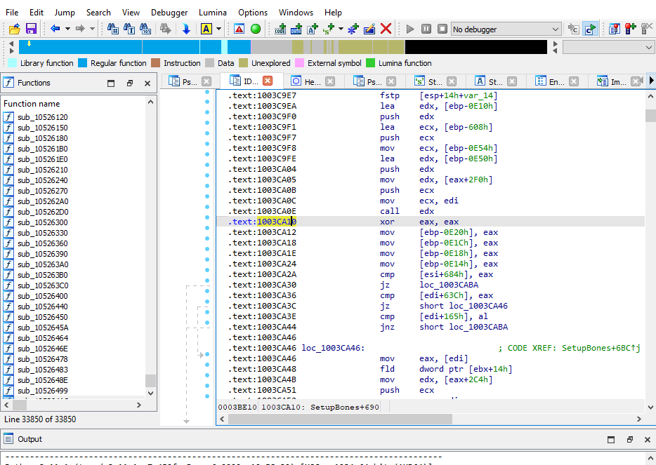The height and width of the screenshot is (465, 656).
Task: Click the Lumina function green legend swatch
Action: click(x=370, y=63)
